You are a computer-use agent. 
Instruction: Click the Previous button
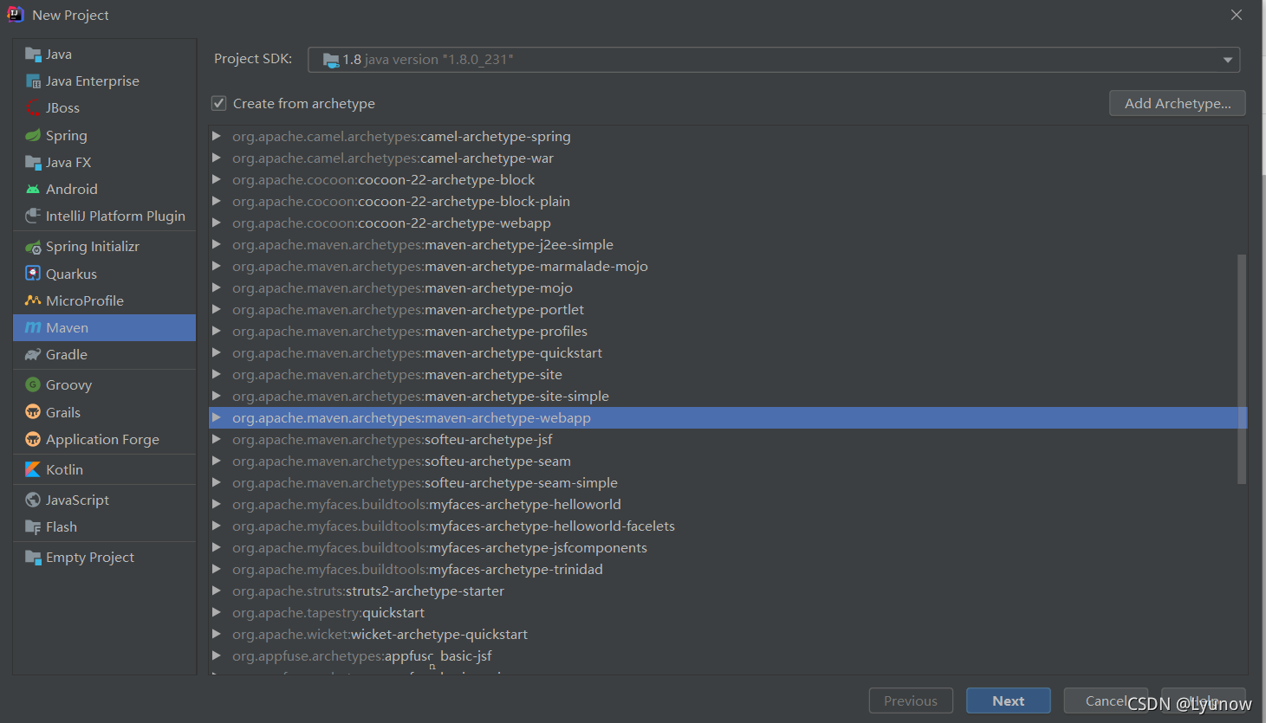(911, 700)
